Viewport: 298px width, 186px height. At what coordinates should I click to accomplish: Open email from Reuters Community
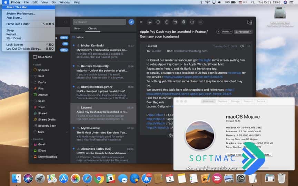[103, 72]
